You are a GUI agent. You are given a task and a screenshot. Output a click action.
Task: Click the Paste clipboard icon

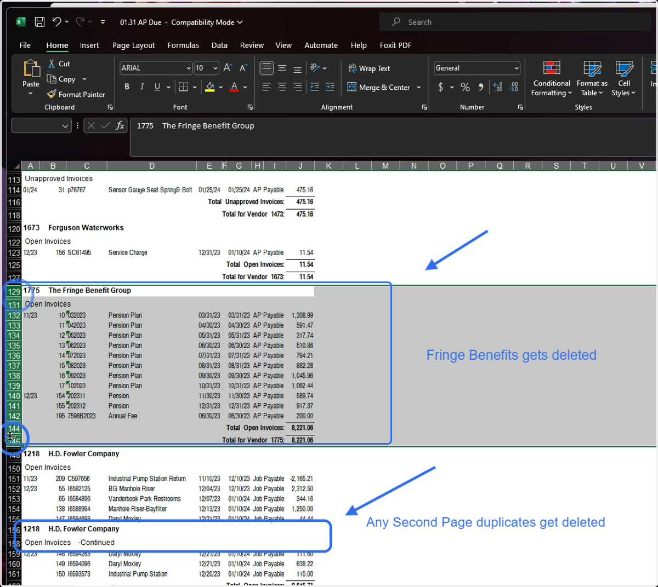[x=31, y=68]
